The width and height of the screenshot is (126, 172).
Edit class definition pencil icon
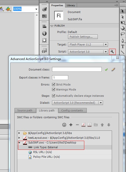coord(113,69)
